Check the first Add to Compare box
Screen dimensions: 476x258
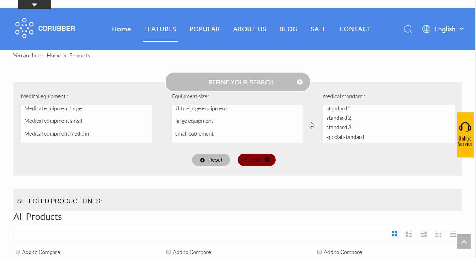point(18,252)
